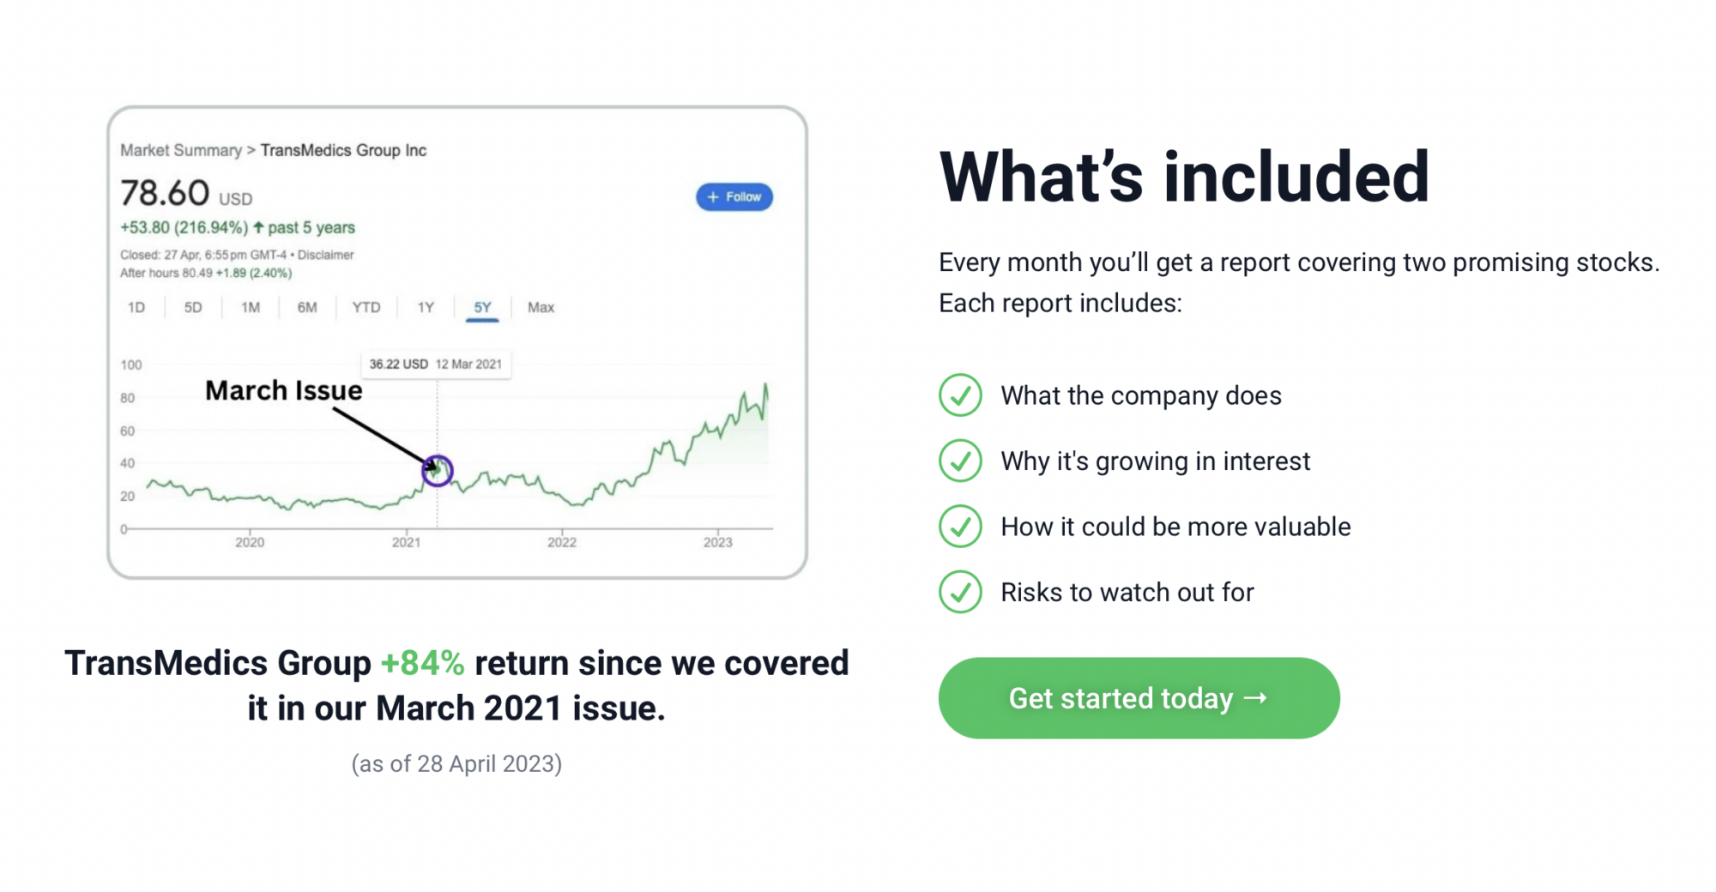Click the green up arrow next to past 5 years
This screenshot has width=1716, height=892.
click(258, 227)
